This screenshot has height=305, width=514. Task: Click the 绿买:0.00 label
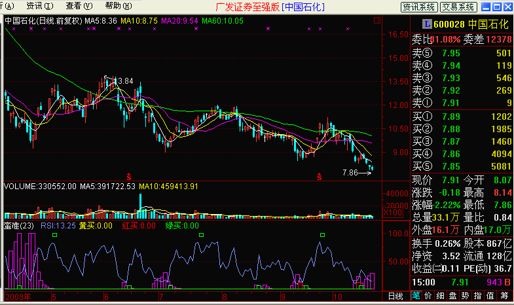[x=182, y=226]
